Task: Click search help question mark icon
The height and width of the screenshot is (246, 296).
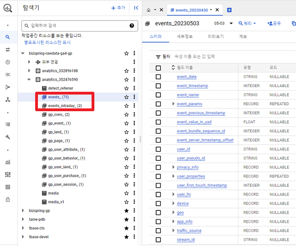Action: pos(132,25)
